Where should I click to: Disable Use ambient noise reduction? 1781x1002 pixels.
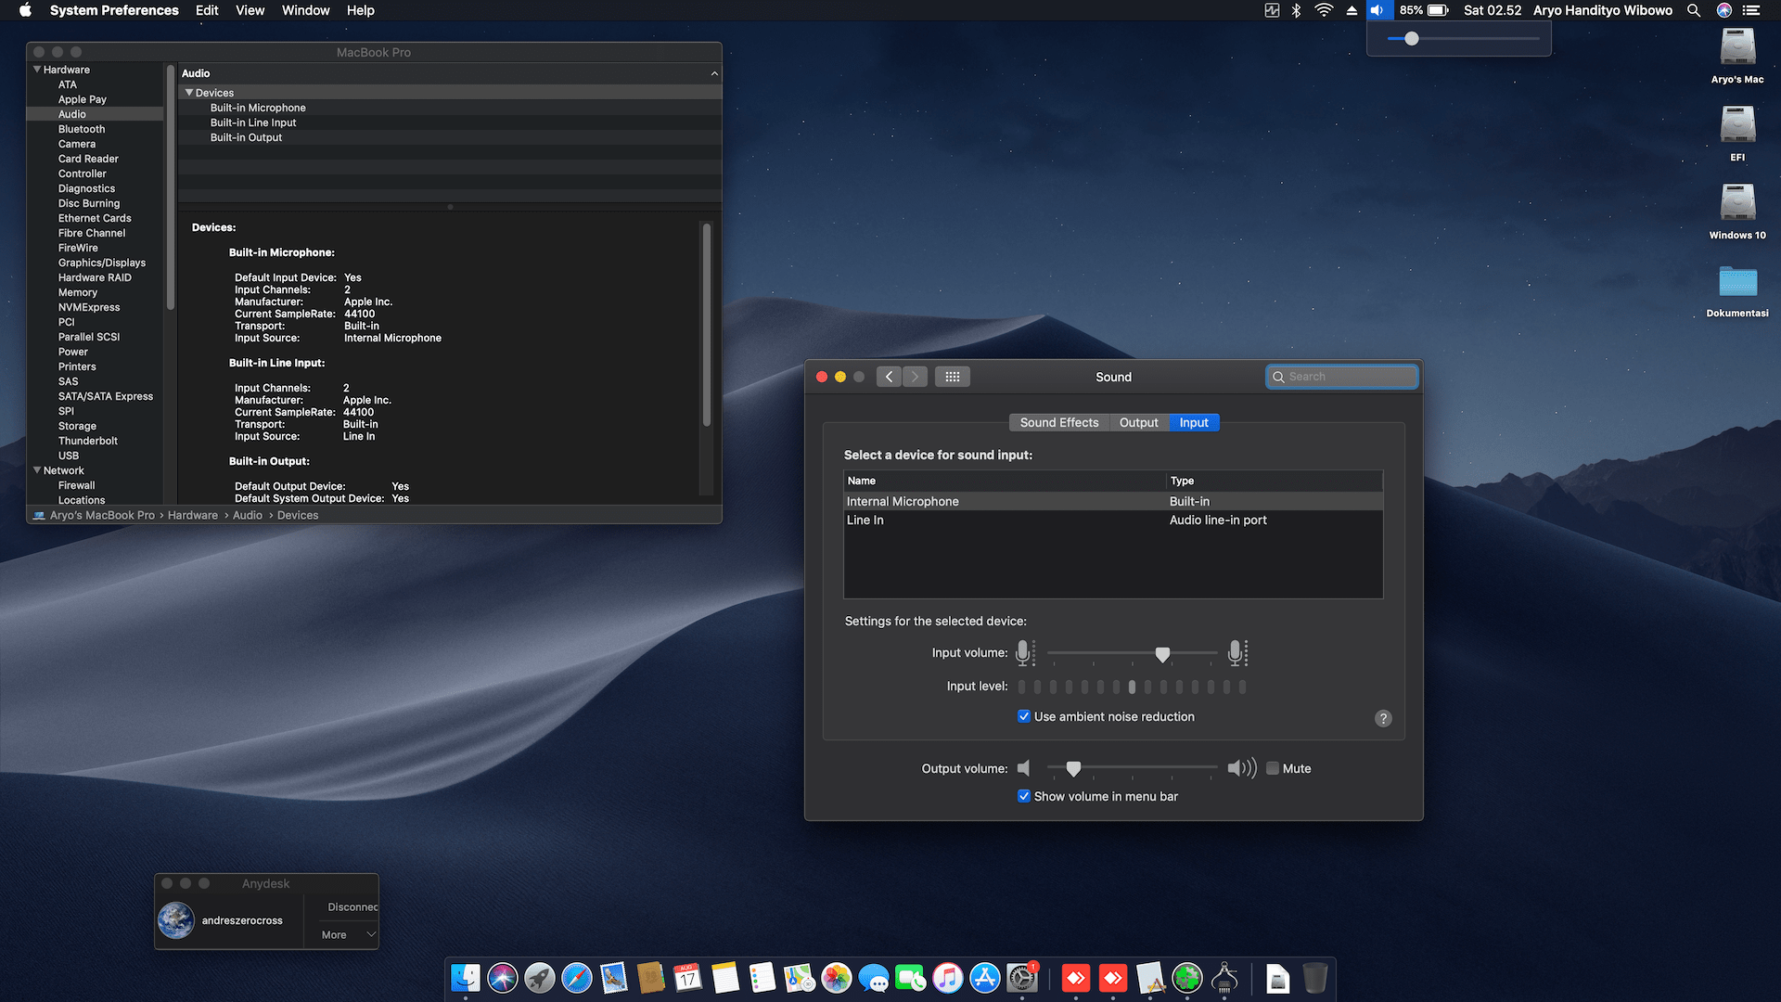point(1024,716)
